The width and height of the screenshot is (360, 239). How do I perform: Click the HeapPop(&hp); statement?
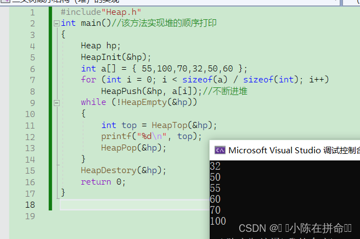click(x=133, y=148)
